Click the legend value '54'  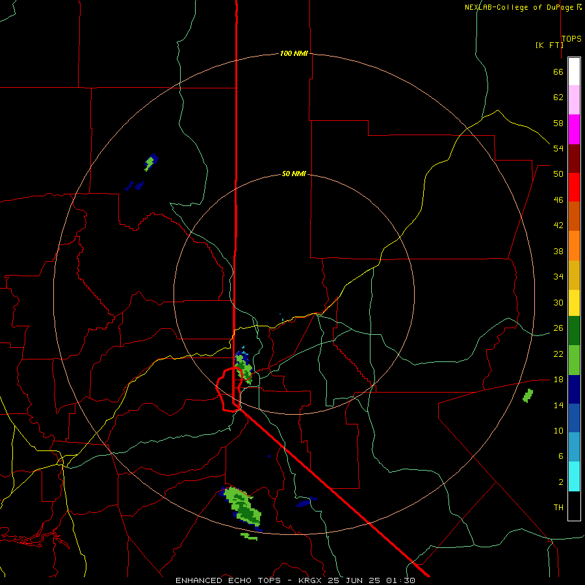pos(558,148)
